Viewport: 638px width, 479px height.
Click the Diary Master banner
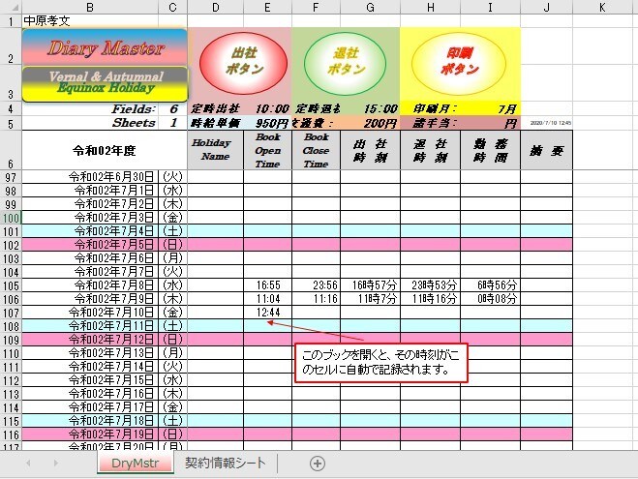pyautogui.click(x=105, y=47)
